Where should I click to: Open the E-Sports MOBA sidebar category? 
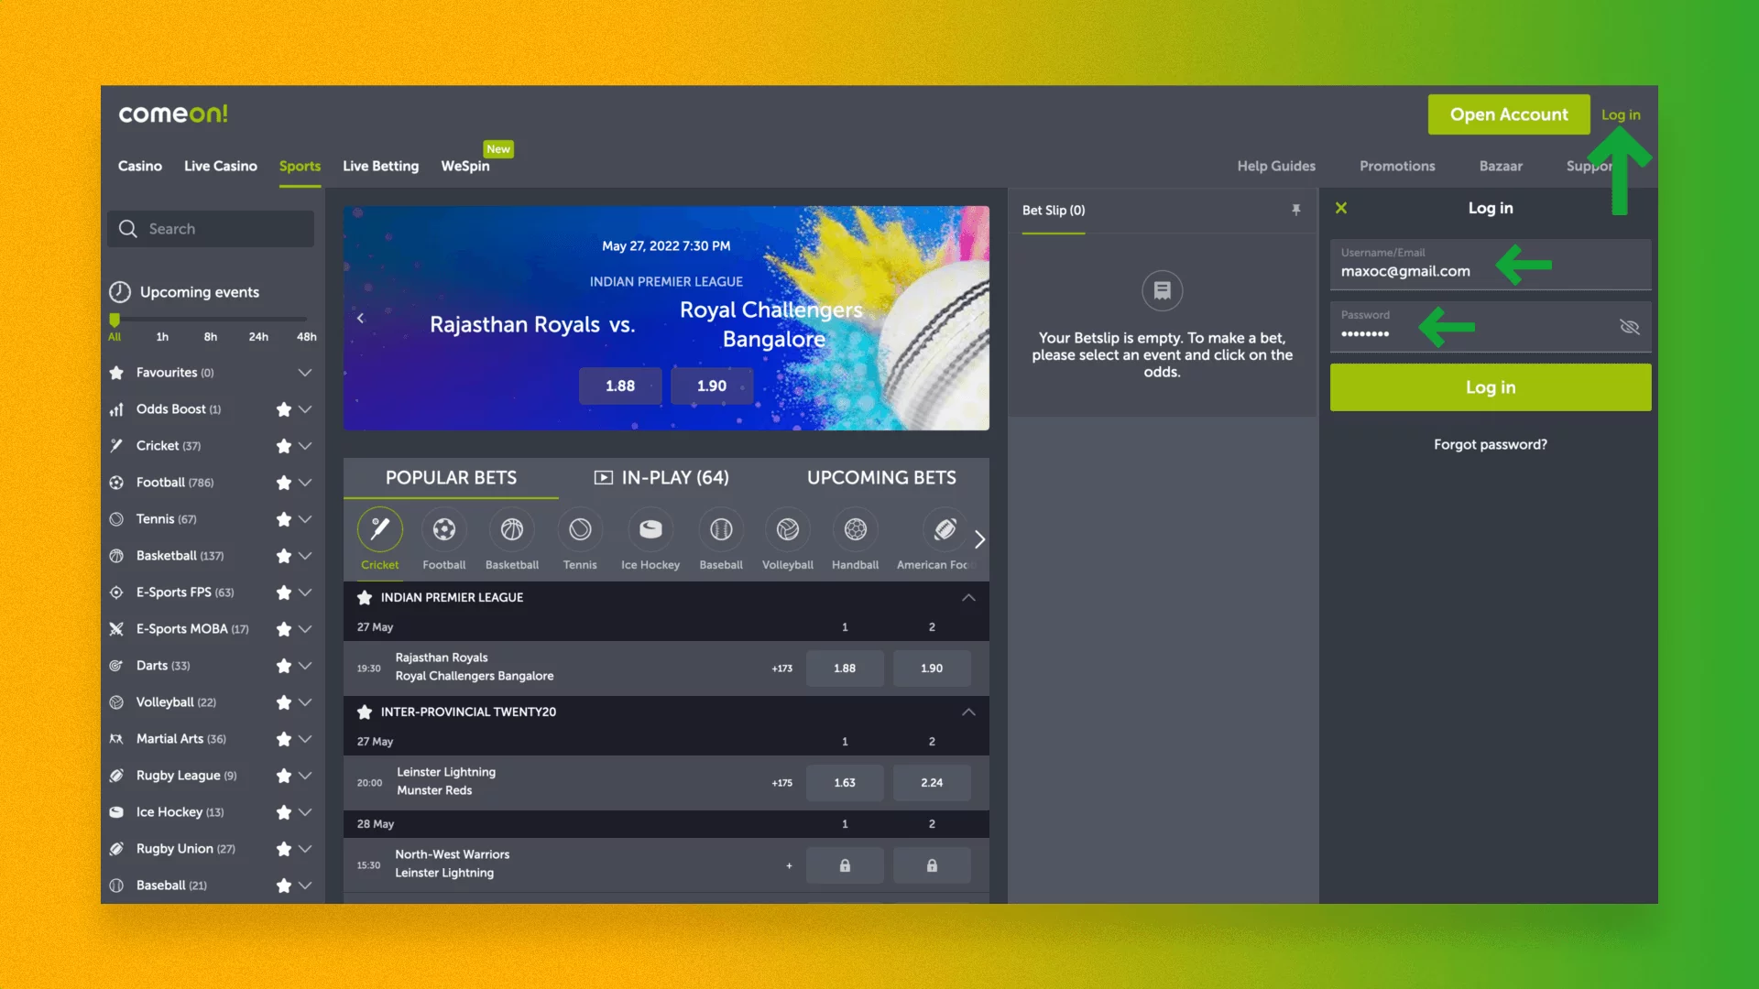tap(192, 629)
